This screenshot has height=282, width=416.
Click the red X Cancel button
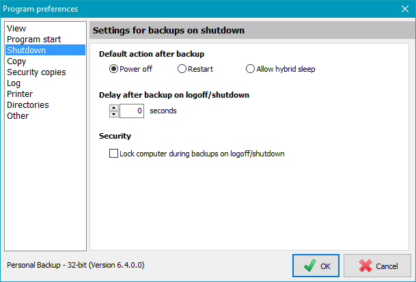[x=377, y=266]
